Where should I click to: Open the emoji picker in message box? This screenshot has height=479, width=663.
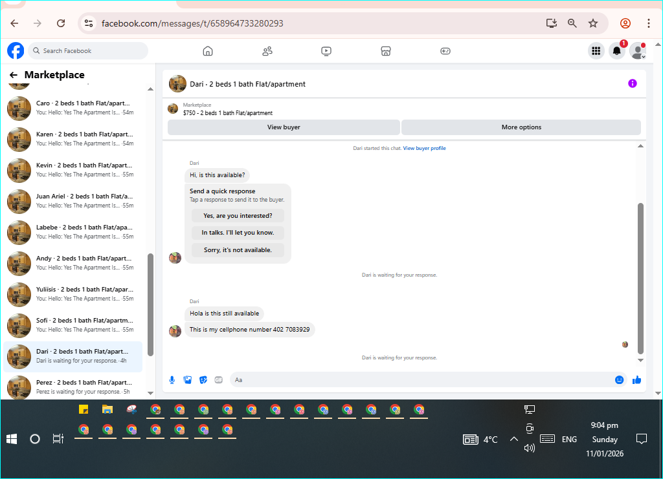619,380
